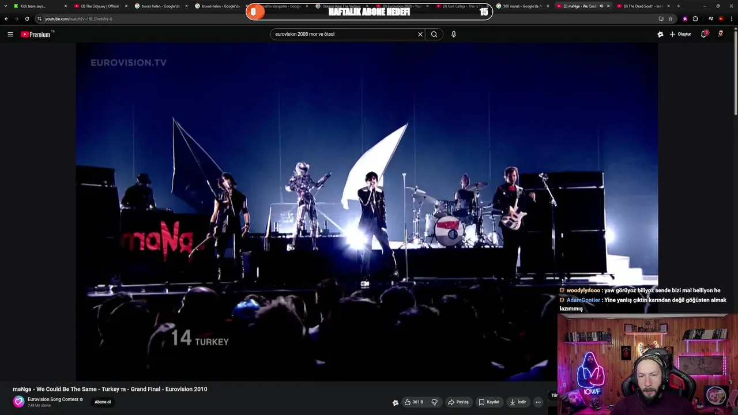Click the 7,48 Mn abone subscriber count
This screenshot has width=738, height=415.
pos(39,406)
